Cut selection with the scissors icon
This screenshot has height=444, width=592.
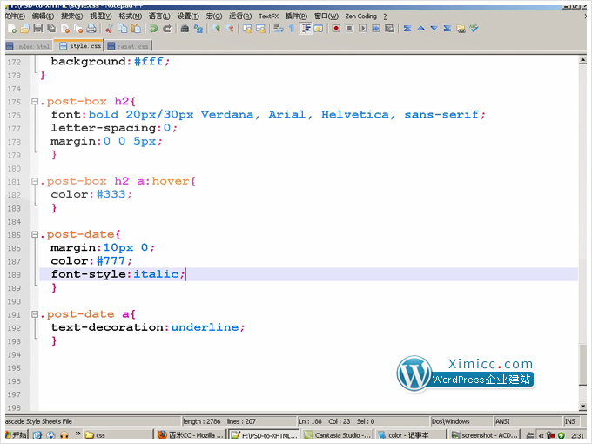click(109, 29)
